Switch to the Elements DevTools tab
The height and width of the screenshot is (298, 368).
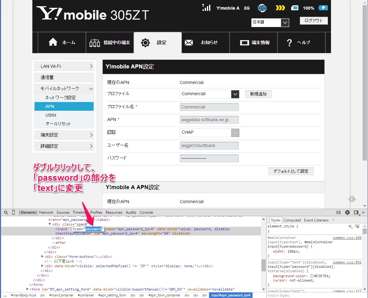point(28,212)
